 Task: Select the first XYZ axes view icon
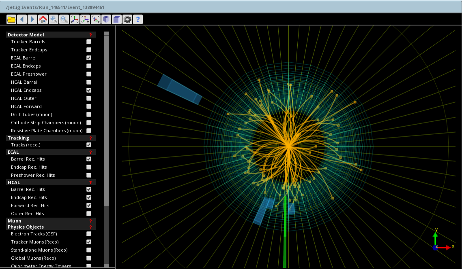tap(75, 19)
